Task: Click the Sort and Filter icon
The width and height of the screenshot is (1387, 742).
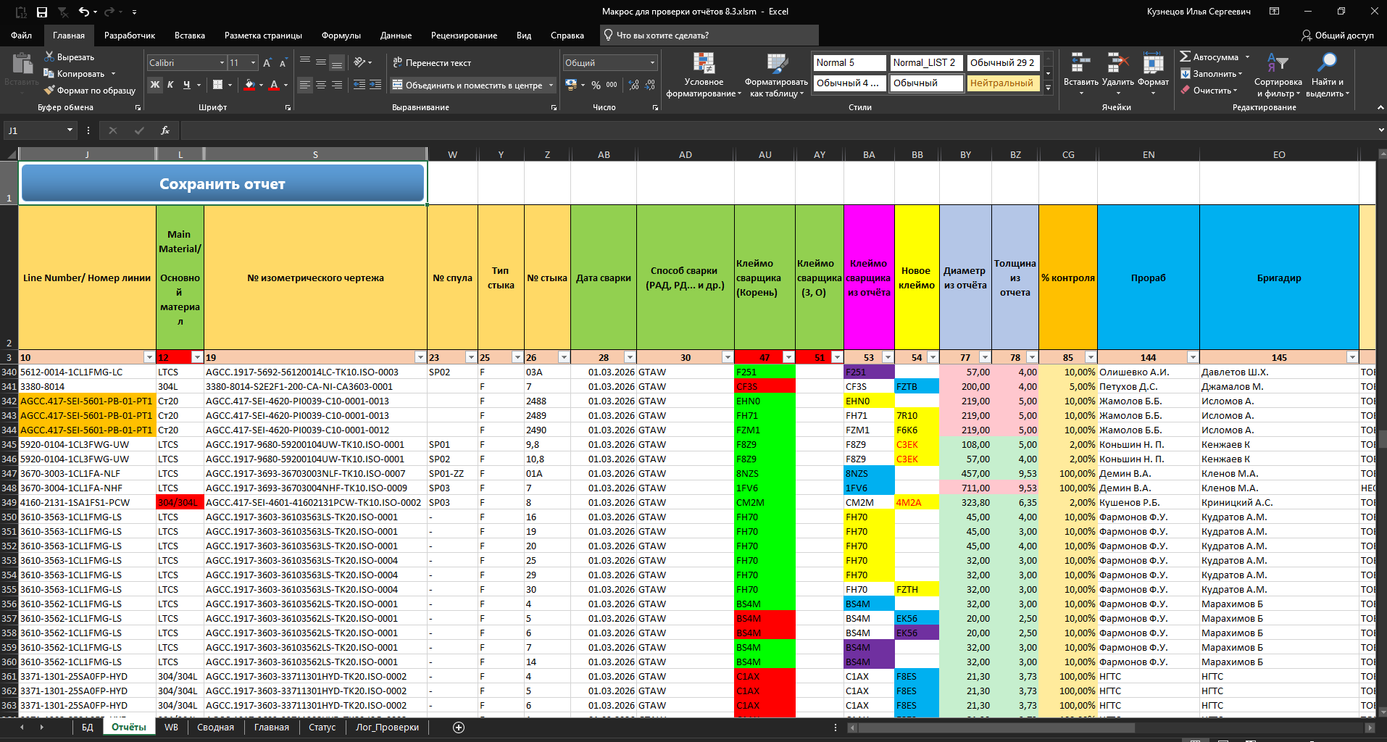Action: pos(1278,64)
